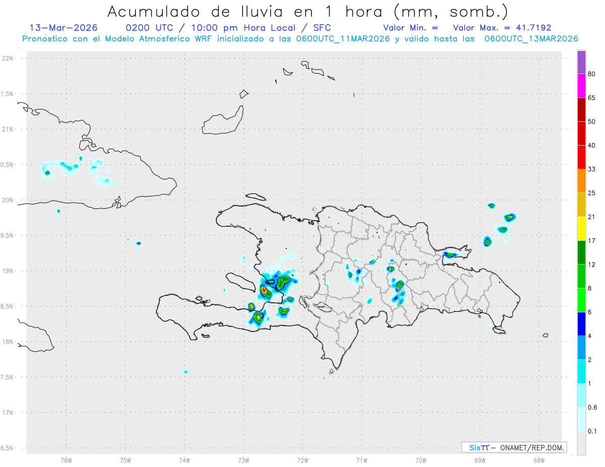Select the orange swatch between 25 and 33
The image size is (605, 467).
click(581, 181)
